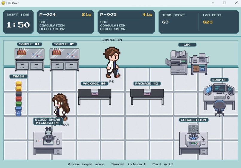The image size is (241, 168).
Task: Click the SUBMIT station label
Action: [219, 80]
